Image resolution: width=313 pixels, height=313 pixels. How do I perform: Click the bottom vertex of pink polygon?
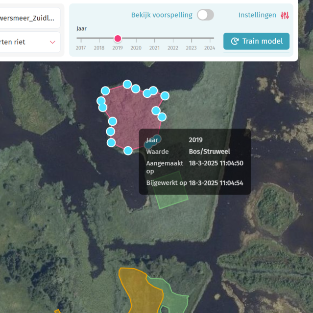click(128, 151)
